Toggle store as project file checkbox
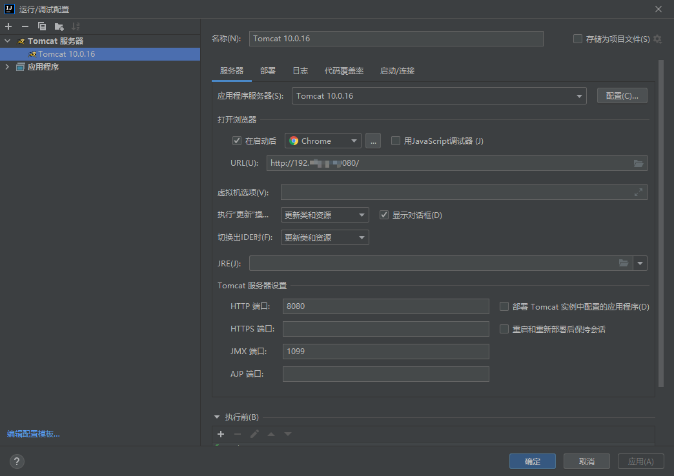The width and height of the screenshot is (674, 476). tap(578, 39)
